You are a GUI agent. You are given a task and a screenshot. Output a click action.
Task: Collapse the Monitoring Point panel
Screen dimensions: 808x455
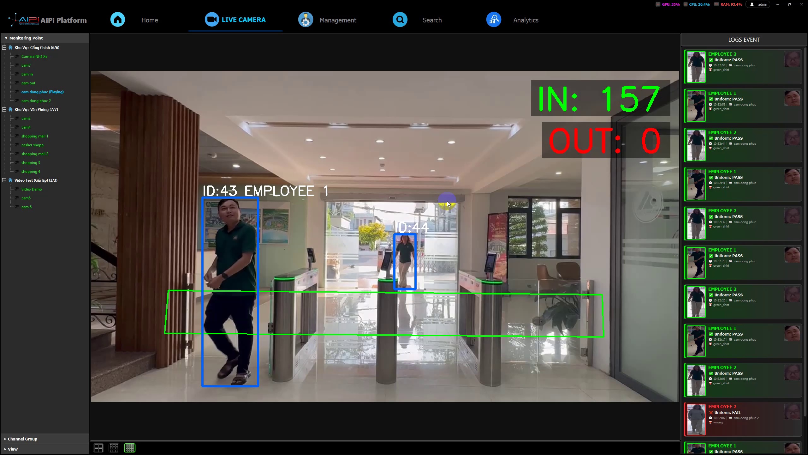(6, 38)
